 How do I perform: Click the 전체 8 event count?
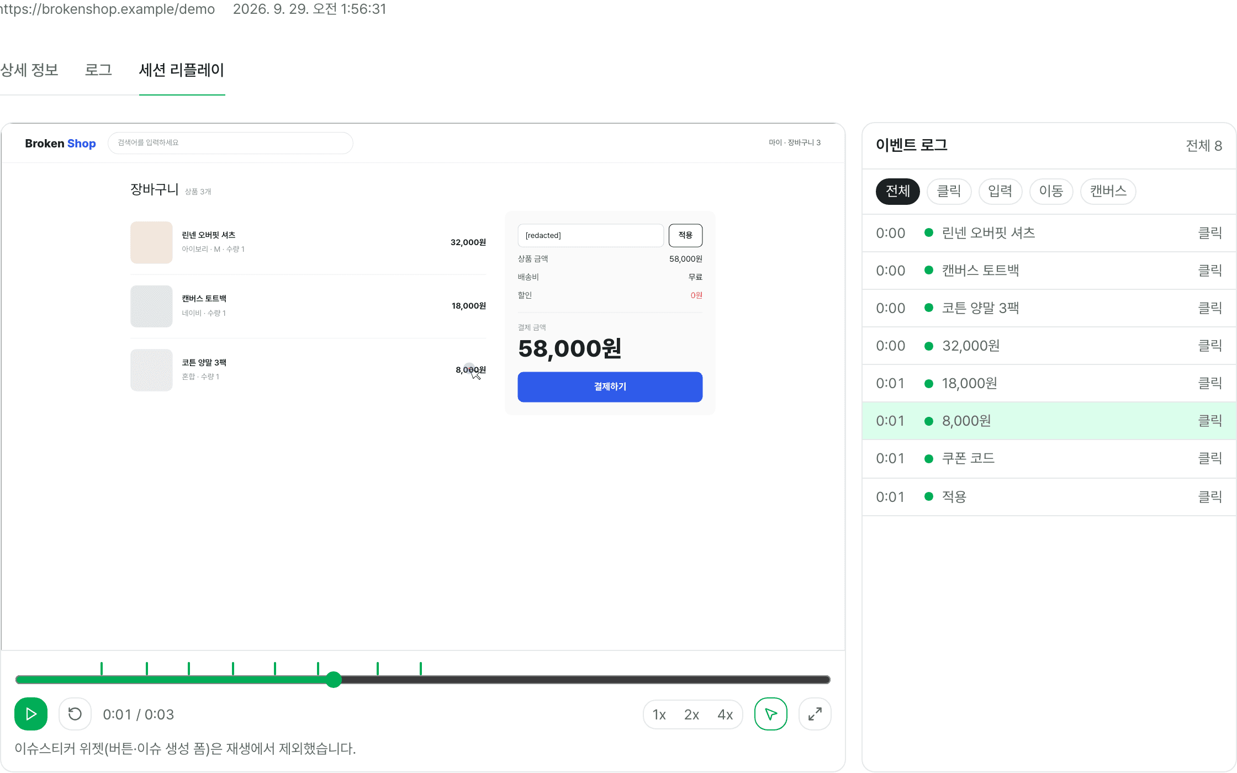pyautogui.click(x=1204, y=146)
